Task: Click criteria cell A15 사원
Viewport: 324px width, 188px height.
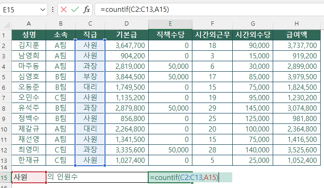Action: pos(29,177)
